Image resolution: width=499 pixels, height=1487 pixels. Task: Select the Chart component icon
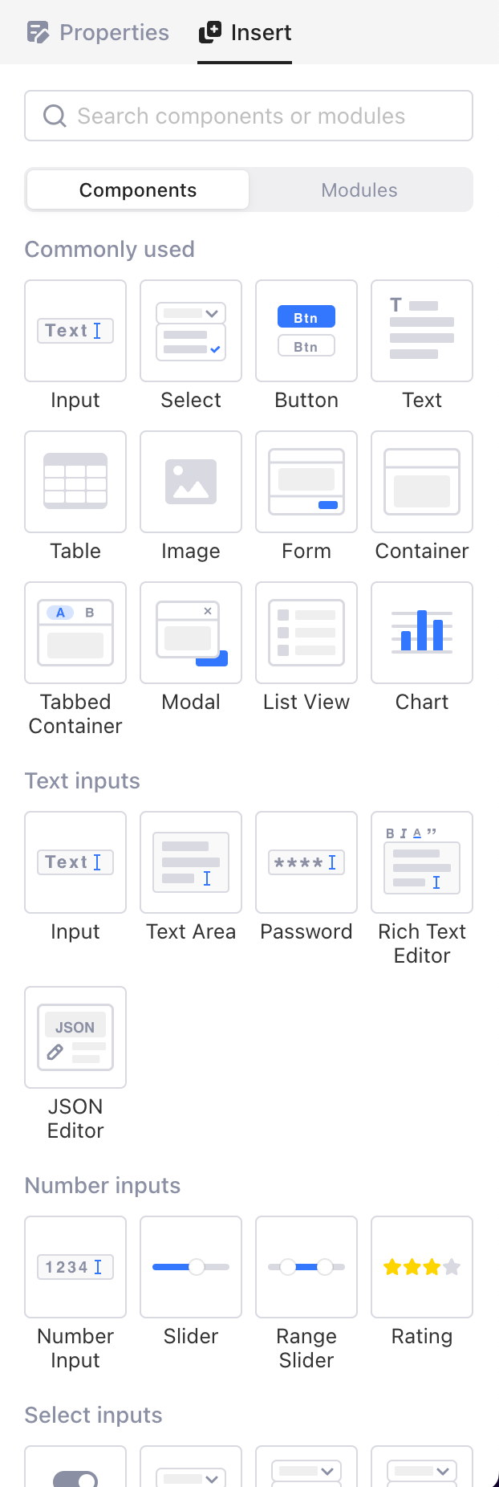(422, 633)
